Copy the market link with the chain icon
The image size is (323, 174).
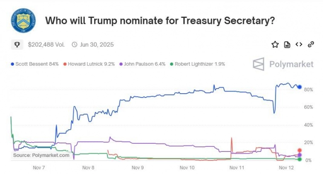pos(311,44)
